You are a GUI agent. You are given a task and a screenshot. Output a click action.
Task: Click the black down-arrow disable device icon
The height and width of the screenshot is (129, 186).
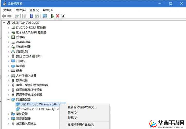pyautogui.click(x=63, y=16)
